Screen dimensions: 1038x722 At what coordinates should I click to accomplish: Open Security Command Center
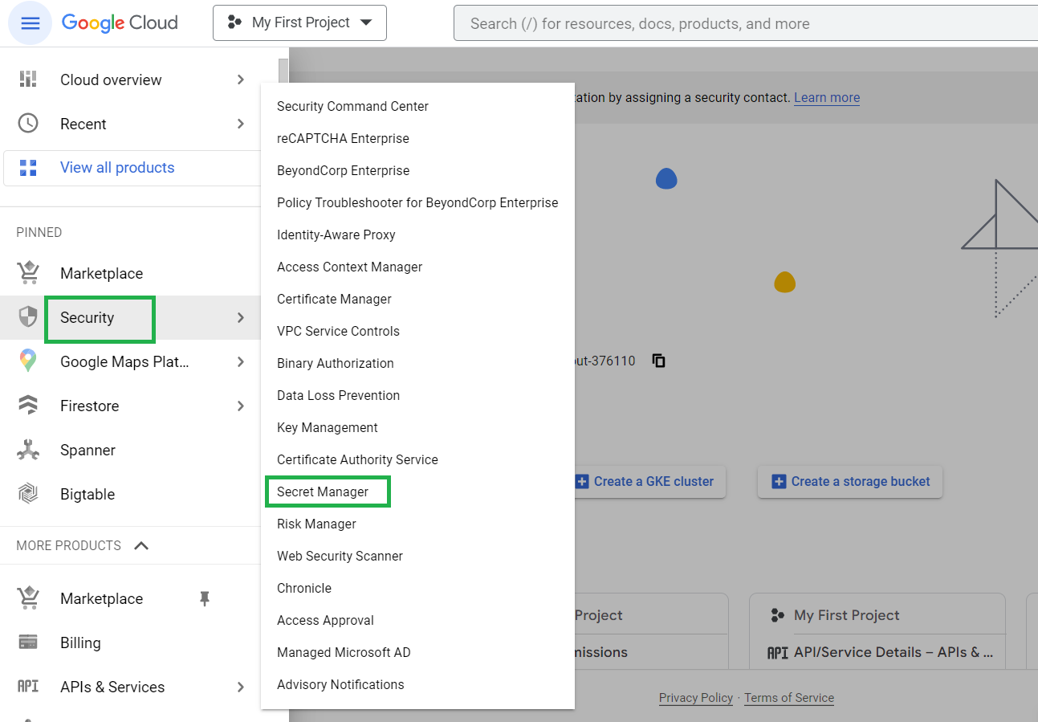[352, 106]
